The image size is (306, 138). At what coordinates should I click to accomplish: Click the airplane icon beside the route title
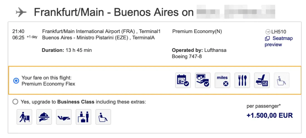[x=21, y=12]
